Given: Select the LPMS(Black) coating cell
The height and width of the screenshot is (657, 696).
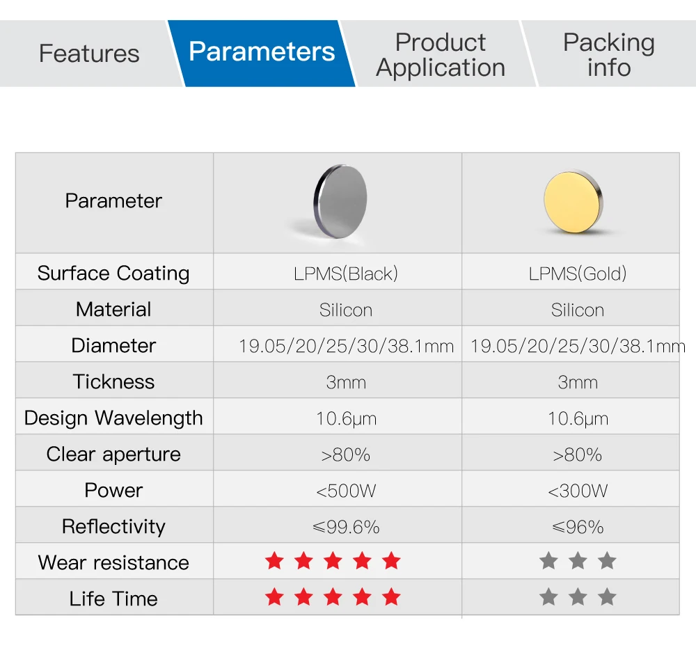Looking at the screenshot, I should click(x=338, y=271).
